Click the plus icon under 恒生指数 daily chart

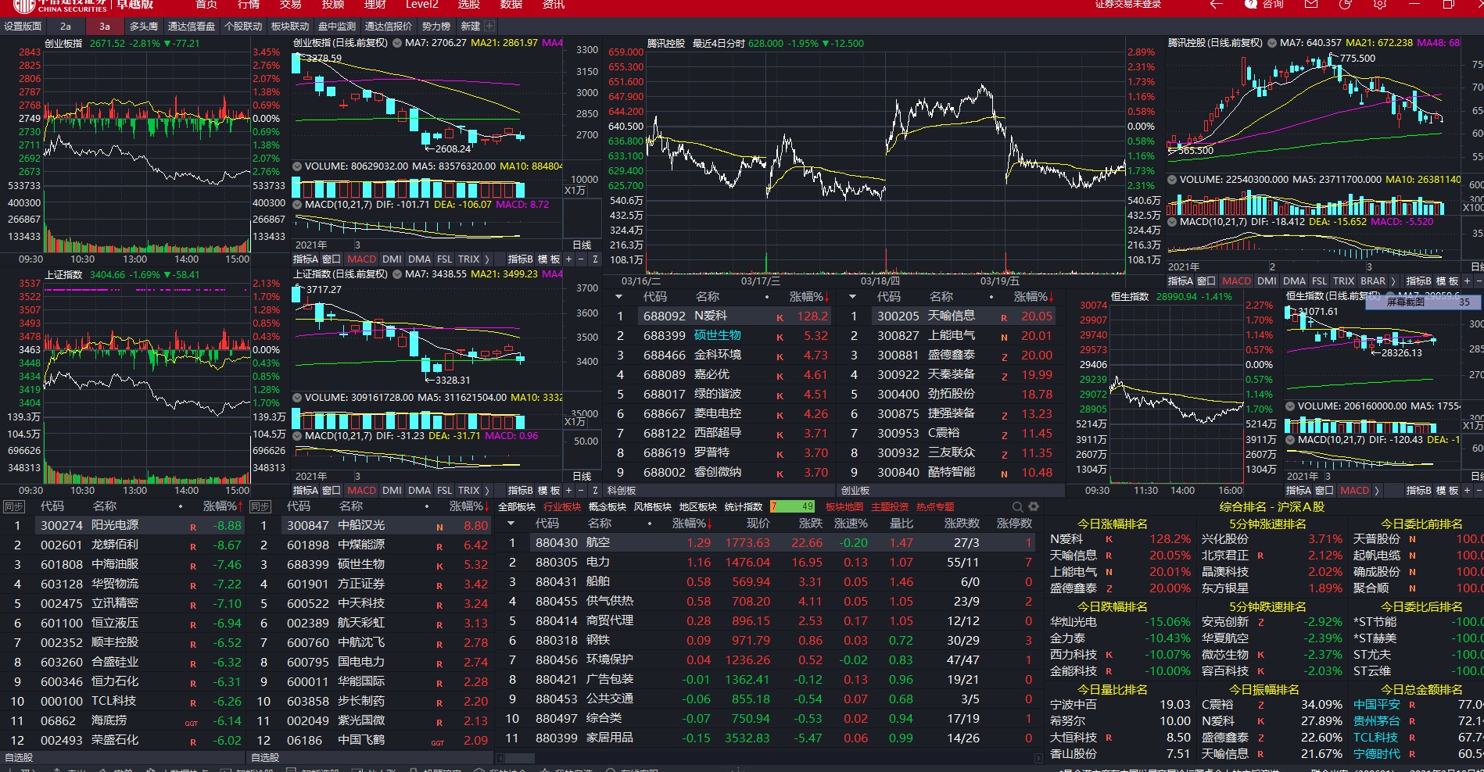coord(1467,491)
